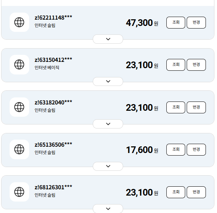The image size is (217, 213).
Task: Click 조회 for z!62211148*** line
Action: pyautogui.click(x=176, y=23)
